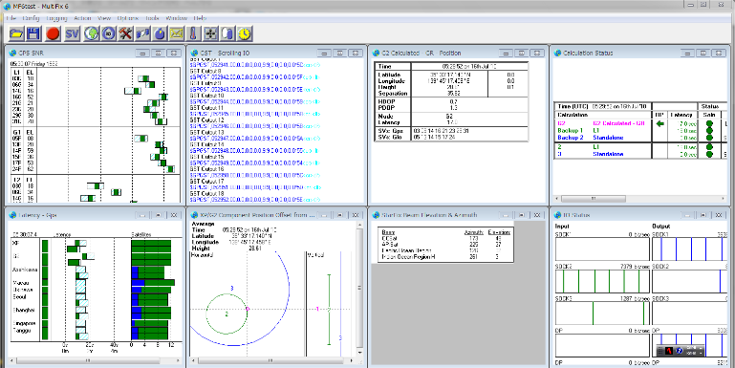Click Standalone in calculation row 3
The width and height of the screenshot is (735, 368).
[608, 154]
